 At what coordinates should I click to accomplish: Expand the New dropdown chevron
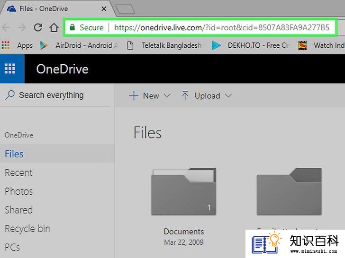pos(167,95)
